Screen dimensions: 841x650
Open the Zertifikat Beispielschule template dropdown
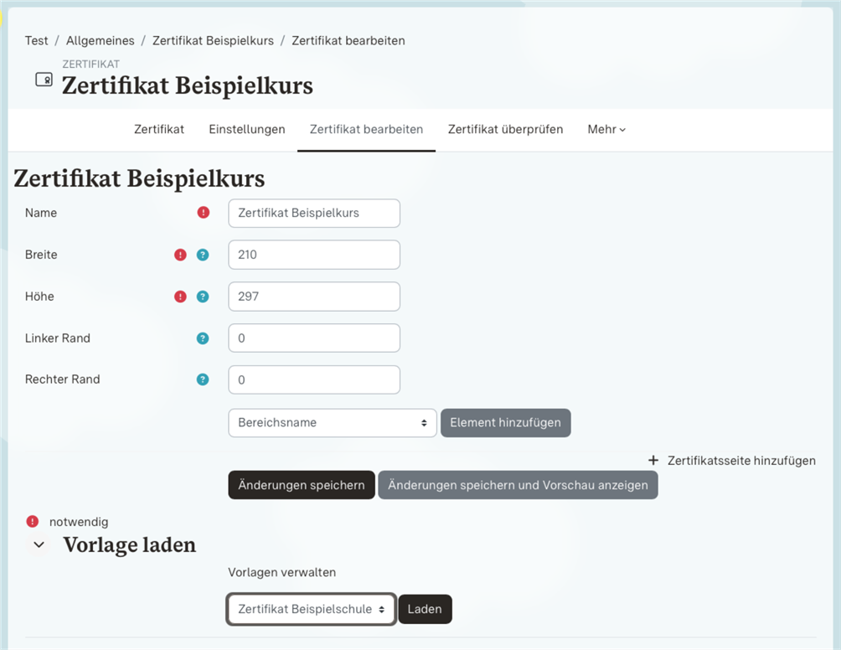point(311,609)
